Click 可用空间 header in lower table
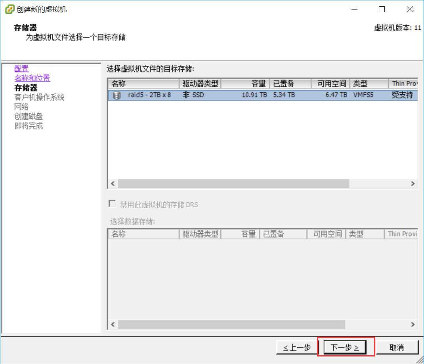Image resolution: width=424 pixels, height=364 pixels. [x=327, y=234]
